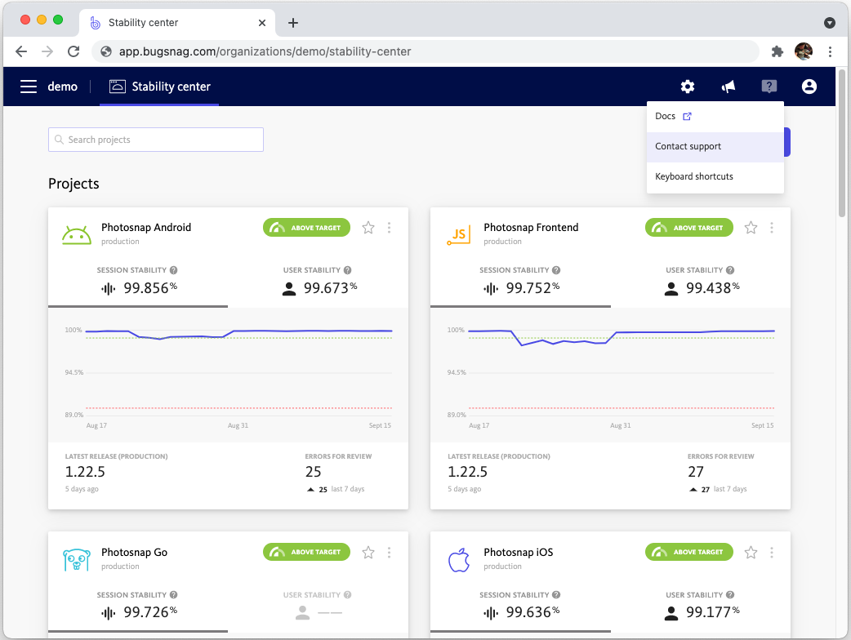This screenshot has width=851, height=640.
Task: Click the Above Target badge on Photosnap Android
Action: pyautogui.click(x=306, y=228)
